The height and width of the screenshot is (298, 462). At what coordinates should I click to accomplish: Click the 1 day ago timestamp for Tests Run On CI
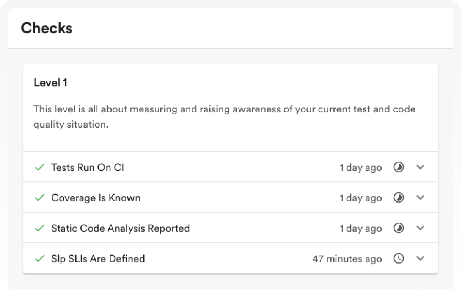[x=361, y=168]
